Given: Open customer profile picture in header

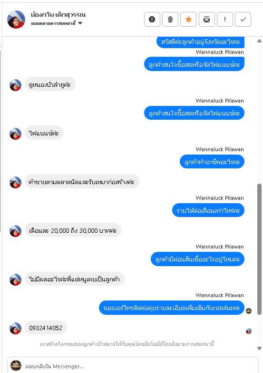Looking at the screenshot, I should pyautogui.click(x=16, y=19).
